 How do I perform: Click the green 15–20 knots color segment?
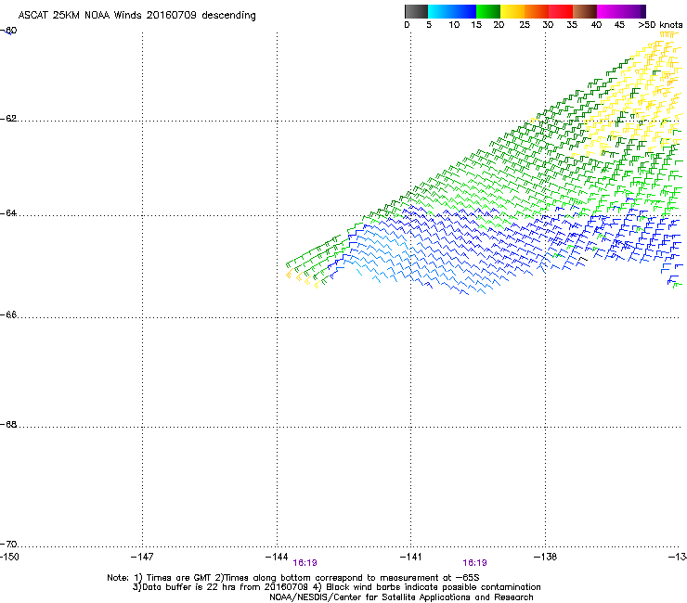(x=488, y=11)
